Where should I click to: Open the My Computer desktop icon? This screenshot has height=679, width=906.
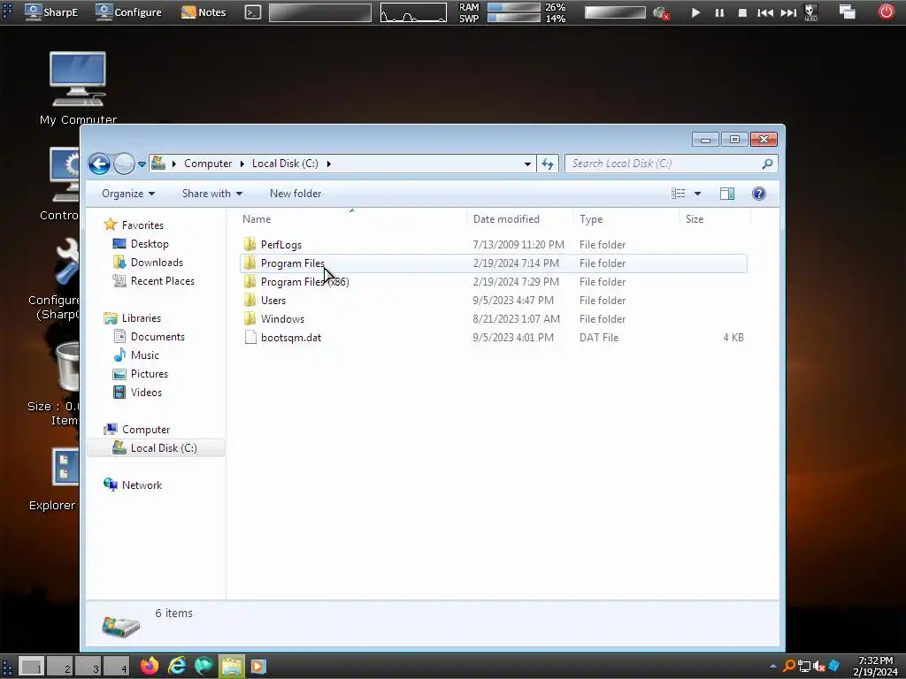pos(78,88)
